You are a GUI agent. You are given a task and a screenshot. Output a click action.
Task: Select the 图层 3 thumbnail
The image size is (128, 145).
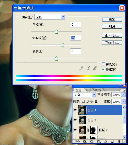pyautogui.click(x=82, y=120)
